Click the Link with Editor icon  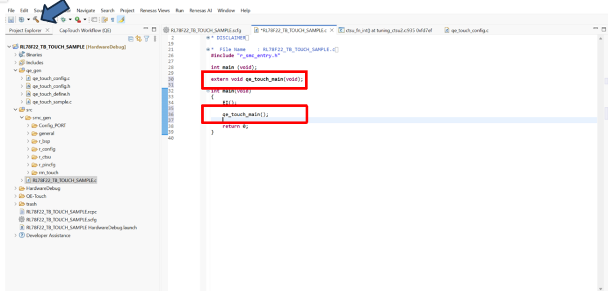[x=138, y=39]
